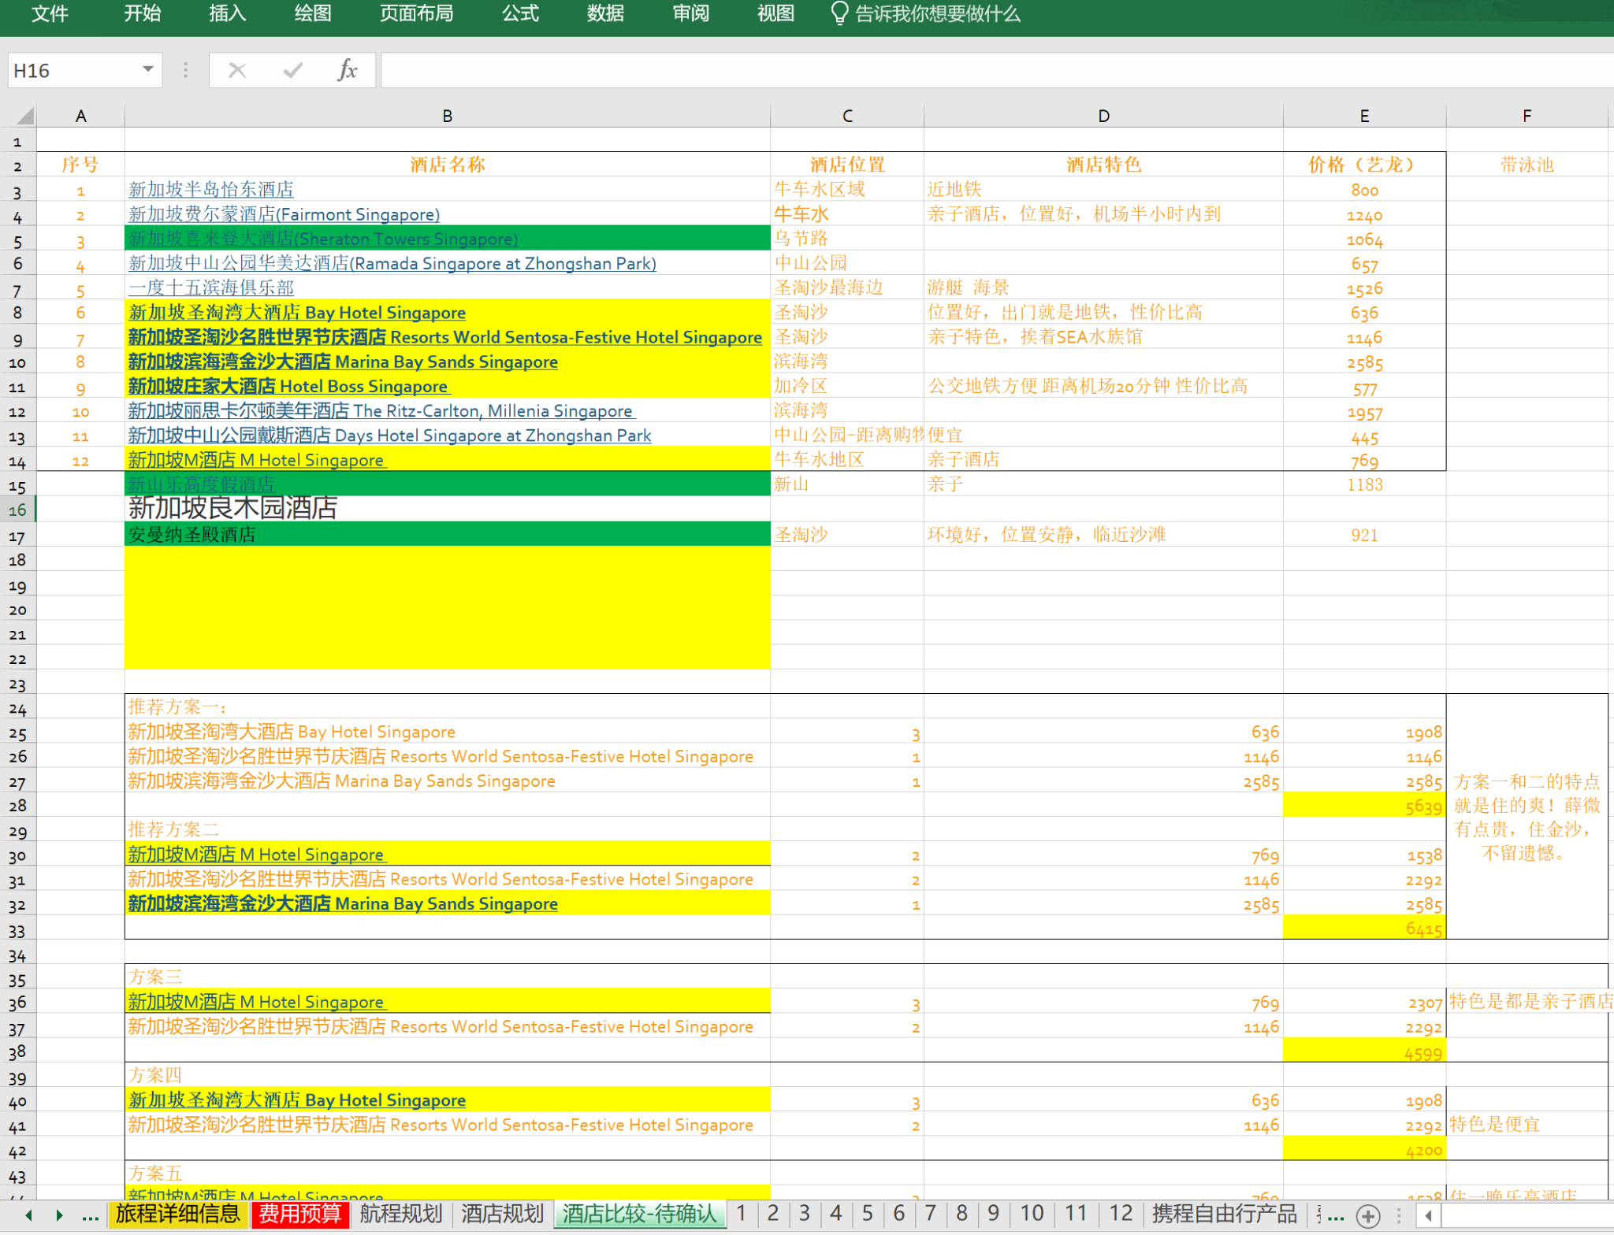Screen dimensions: 1614x1235
Task: Click header cell 带泳池
Action: tap(1527, 165)
